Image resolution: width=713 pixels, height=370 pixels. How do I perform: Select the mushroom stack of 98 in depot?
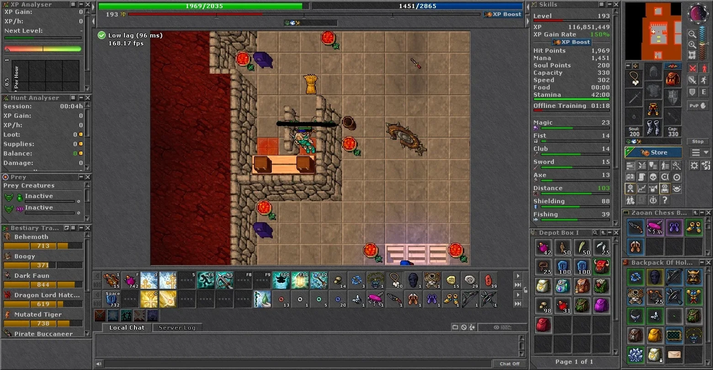tap(543, 306)
